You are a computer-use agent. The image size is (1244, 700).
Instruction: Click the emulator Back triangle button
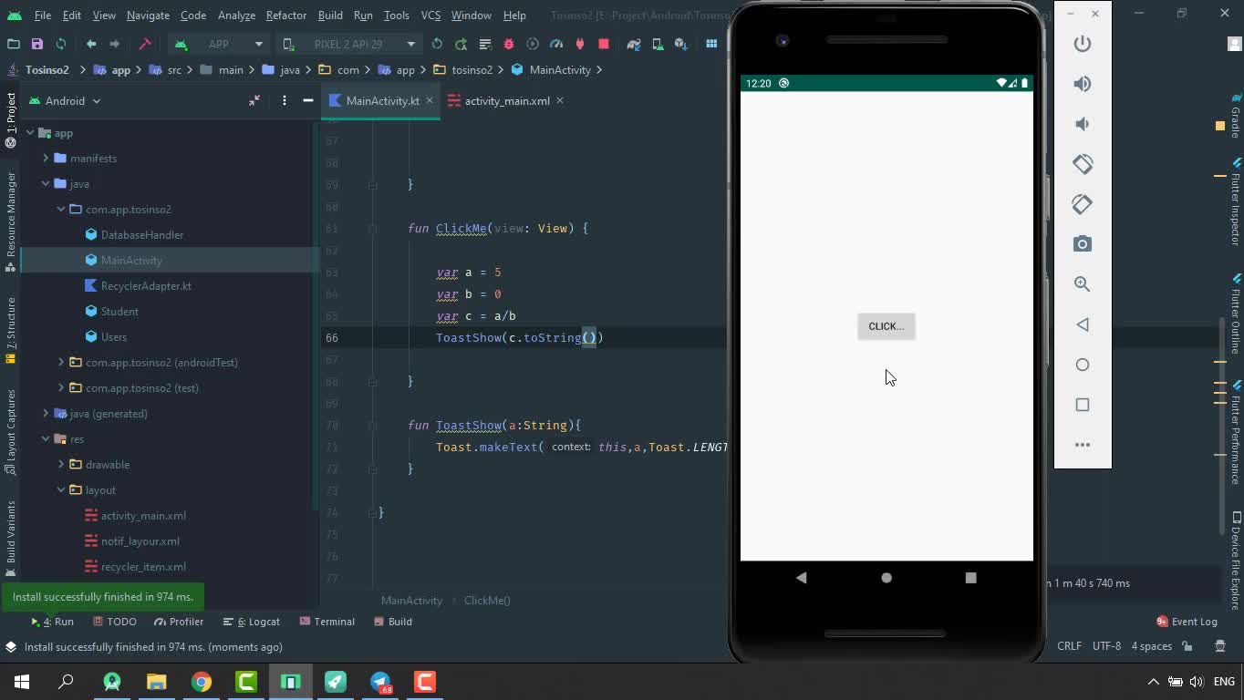(x=1082, y=324)
